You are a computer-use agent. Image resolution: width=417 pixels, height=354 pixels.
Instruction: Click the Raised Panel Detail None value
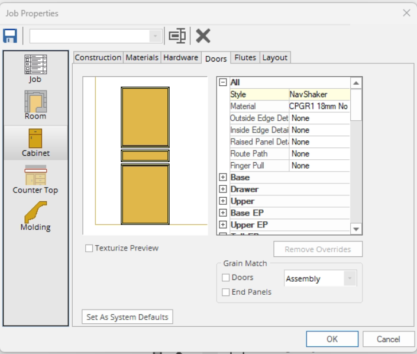coord(319,141)
